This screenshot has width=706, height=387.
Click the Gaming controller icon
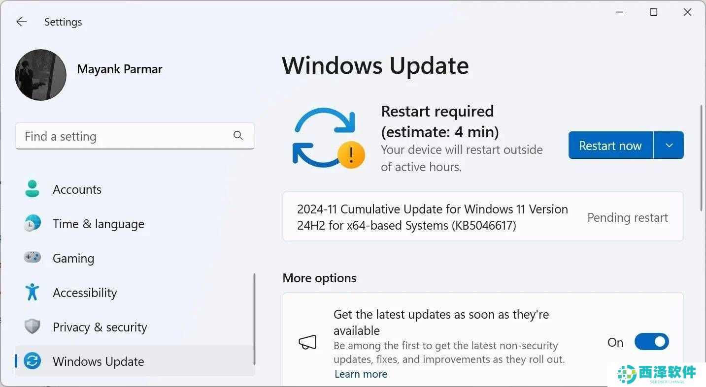tap(32, 258)
